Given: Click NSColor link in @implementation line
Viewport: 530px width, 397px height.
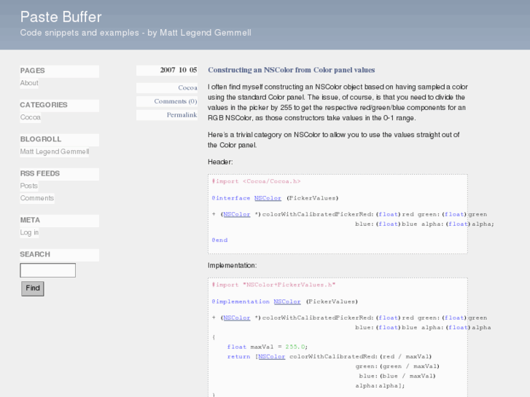Looking at the screenshot, I should pos(287,302).
